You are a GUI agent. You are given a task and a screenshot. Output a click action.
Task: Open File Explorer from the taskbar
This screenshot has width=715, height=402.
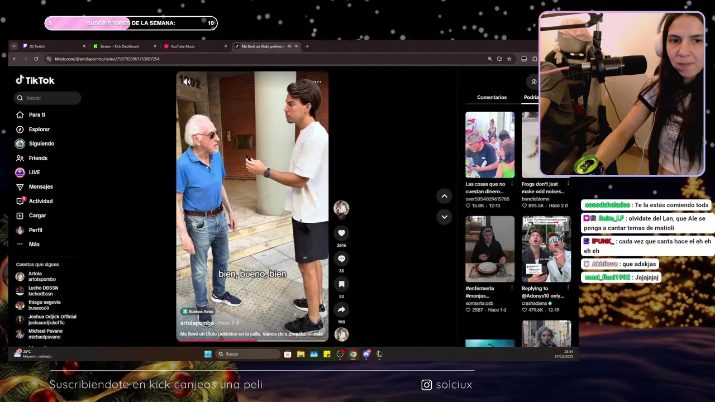[301, 354]
